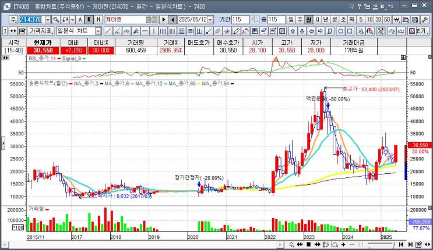Expand the left side panel arrow
The width and height of the screenshot is (433, 250).
click(x=3, y=144)
